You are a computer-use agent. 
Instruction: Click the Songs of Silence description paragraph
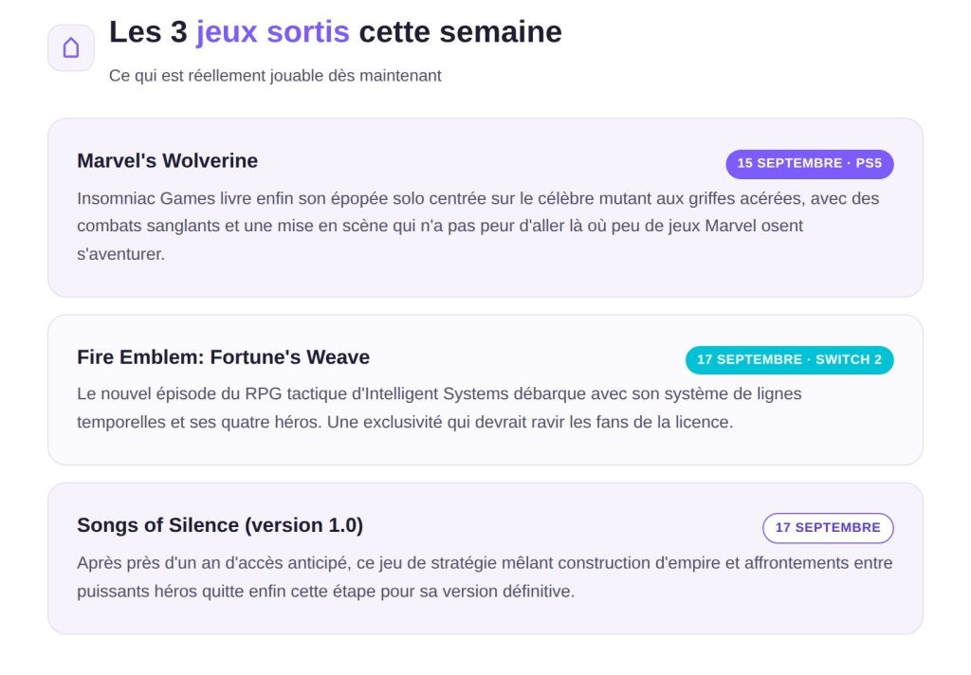(485, 577)
